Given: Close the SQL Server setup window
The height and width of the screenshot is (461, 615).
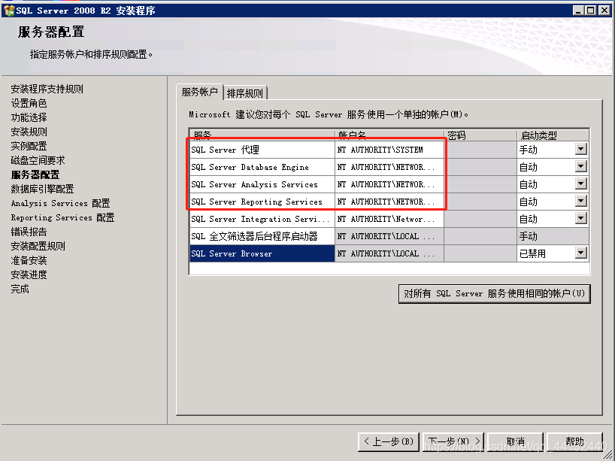Looking at the screenshot, I should pos(604,11).
